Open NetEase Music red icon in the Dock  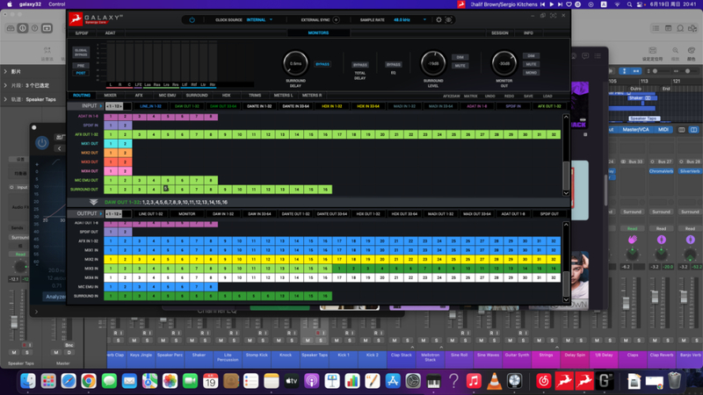point(544,381)
